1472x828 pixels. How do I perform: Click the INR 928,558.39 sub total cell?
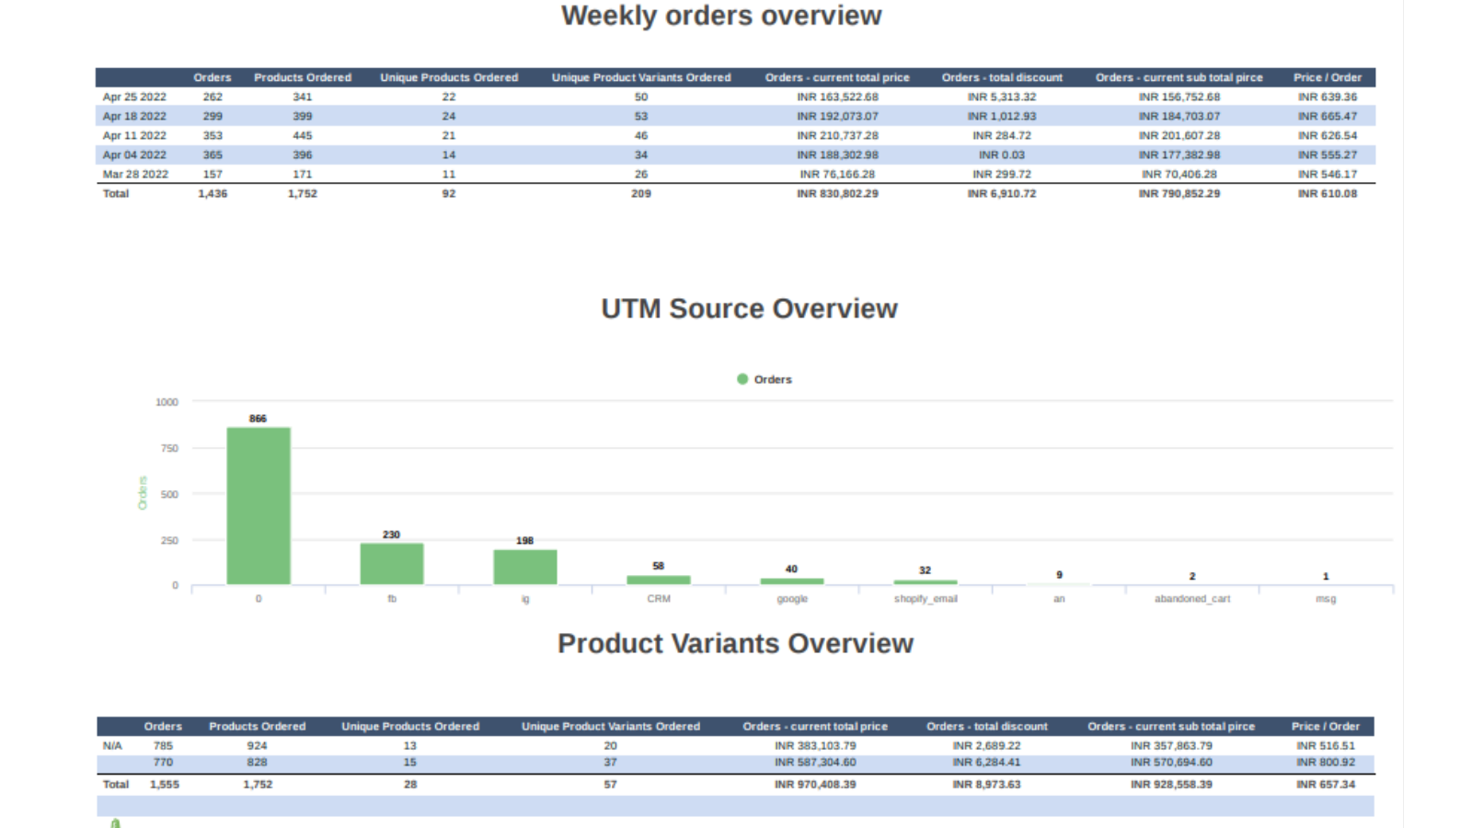coord(1171,785)
